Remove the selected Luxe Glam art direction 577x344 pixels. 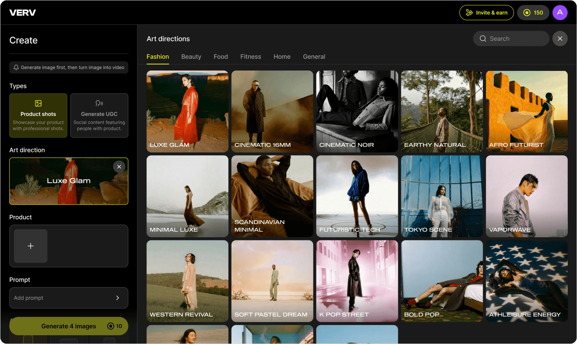pos(119,167)
